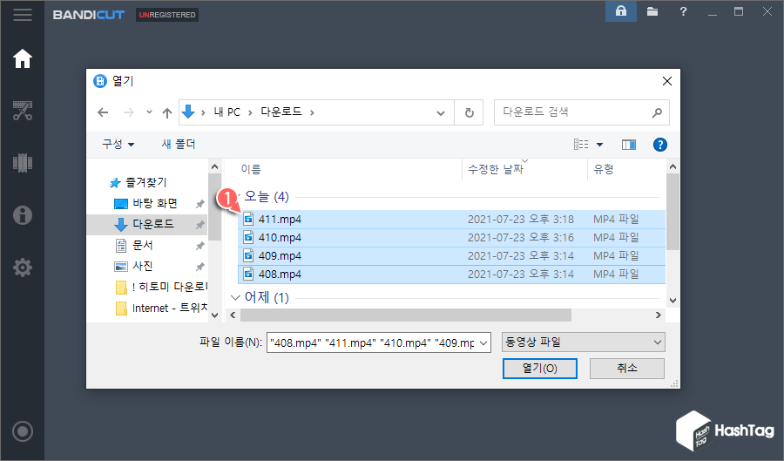This screenshot has width=784, height=461.
Task: Open recent locations dropdown arrow
Action: 149,112
